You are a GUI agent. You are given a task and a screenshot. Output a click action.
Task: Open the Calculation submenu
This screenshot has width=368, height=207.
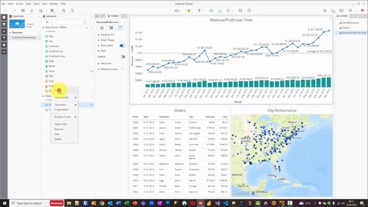(64, 105)
